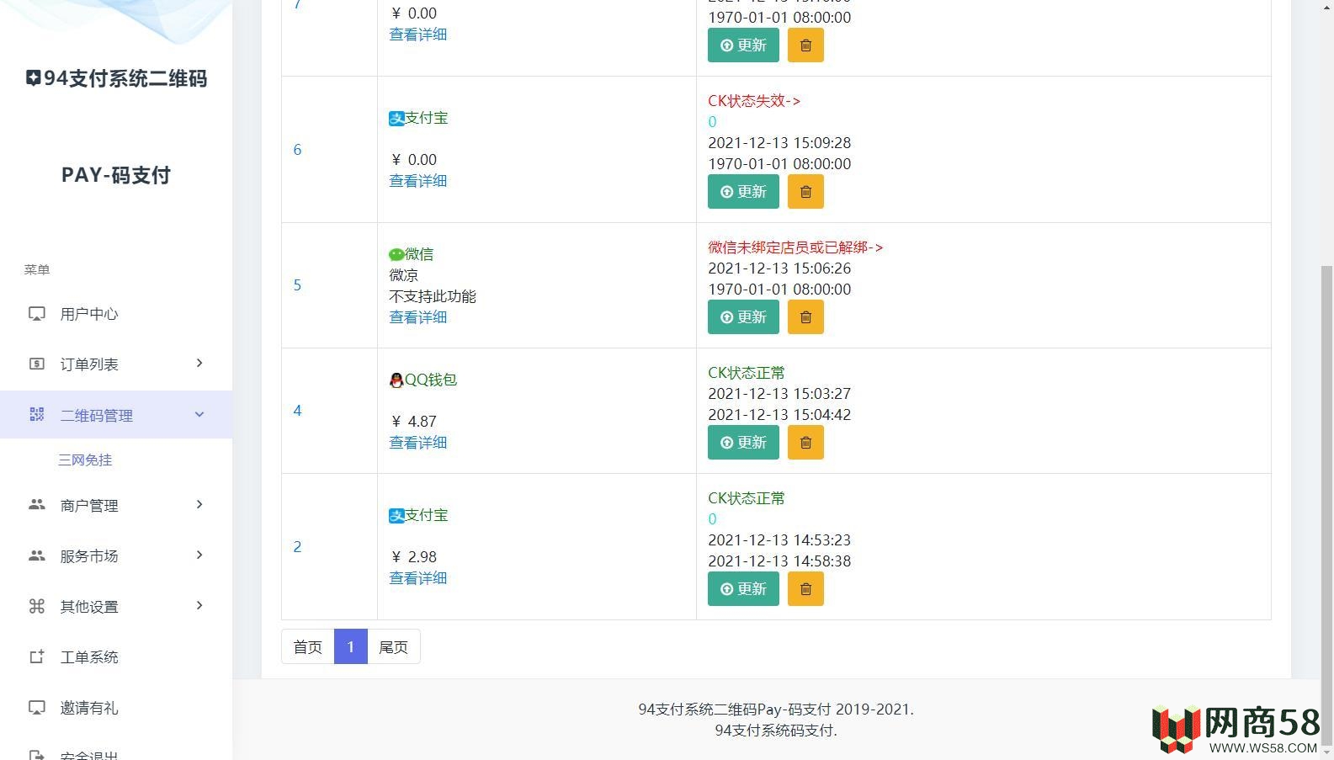Click the 微信未绑定店员或已解绑-> status text
The image size is (1334, 760).
click(x=795, y=247)
